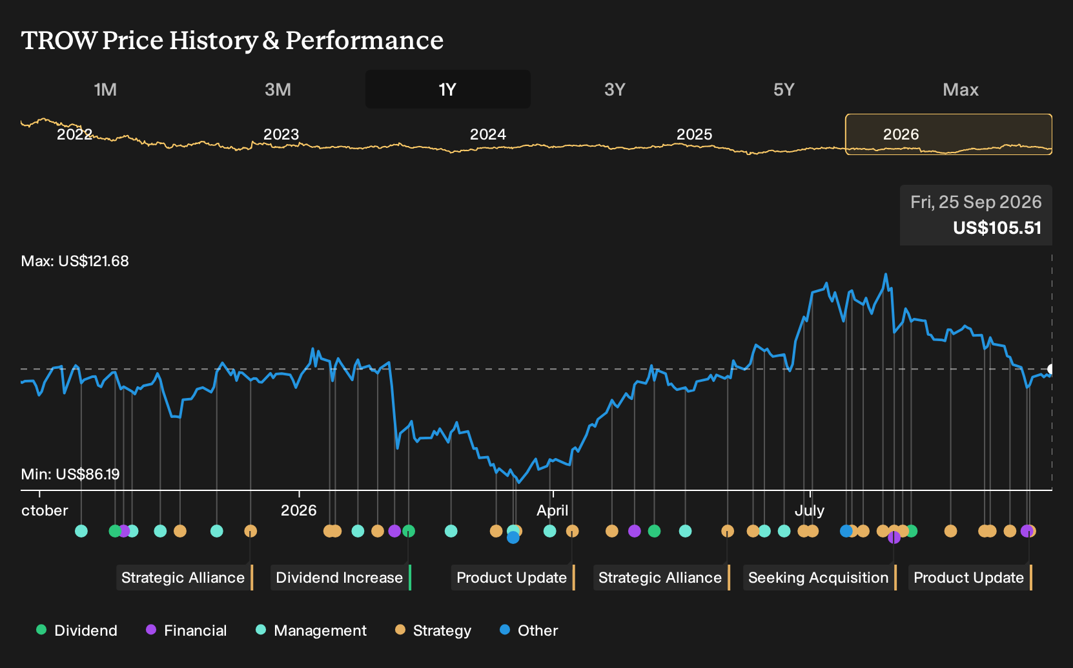Click the Fri, 25 Sep 2026 price tooltip
Screen dimensions: 1073x668
coord(976,215)
